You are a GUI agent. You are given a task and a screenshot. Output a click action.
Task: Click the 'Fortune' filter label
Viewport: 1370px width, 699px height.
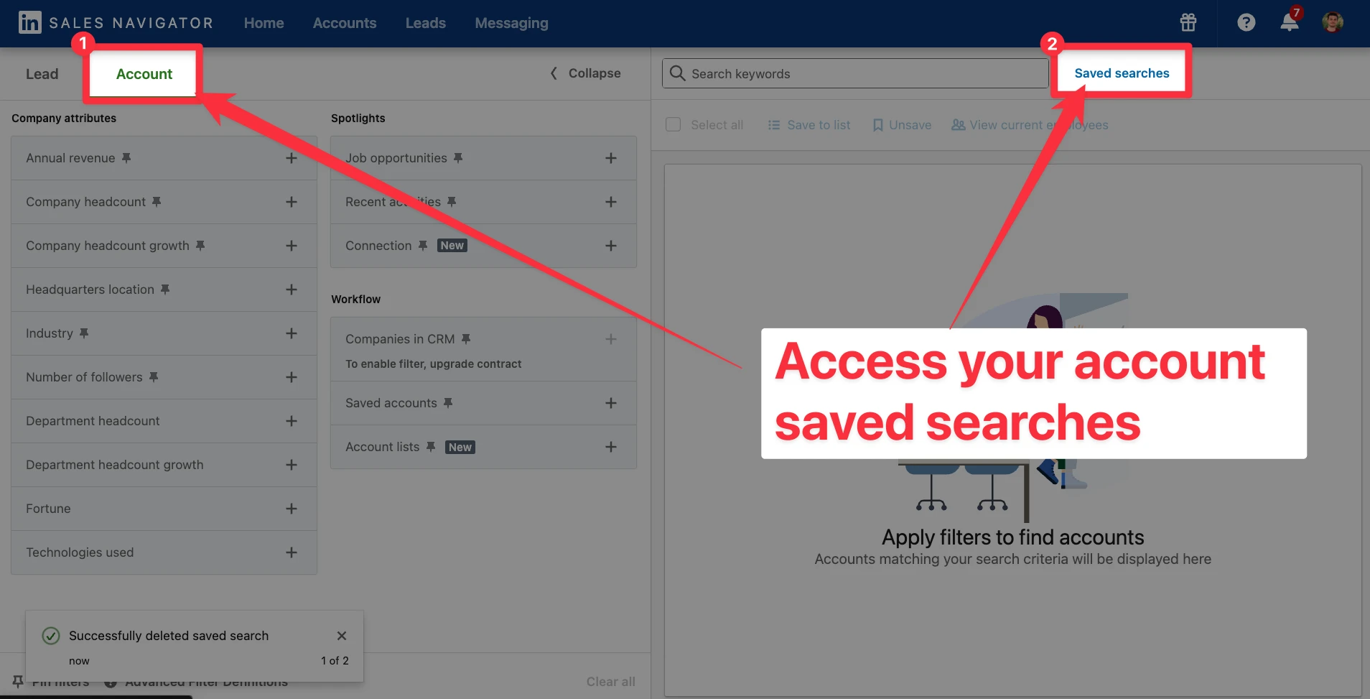[x=48, y=509]
